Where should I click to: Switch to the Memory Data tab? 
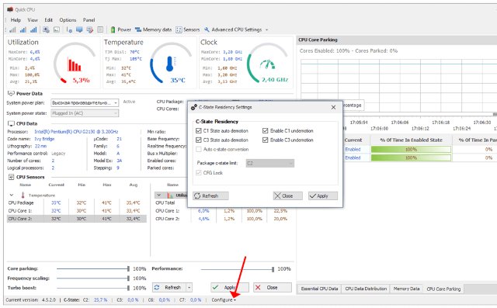pyautogui.click(x=406, y=289)
